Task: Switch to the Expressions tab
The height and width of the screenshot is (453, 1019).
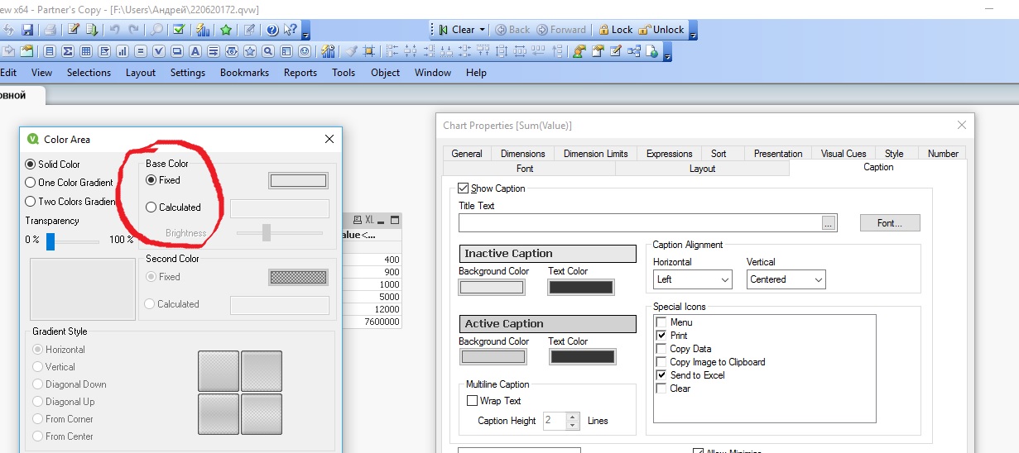Action: coord(669,154)
